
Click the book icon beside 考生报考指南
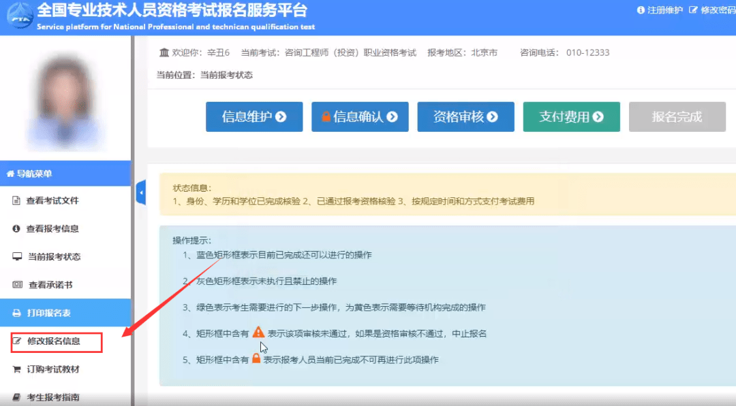tap(16, 397)
